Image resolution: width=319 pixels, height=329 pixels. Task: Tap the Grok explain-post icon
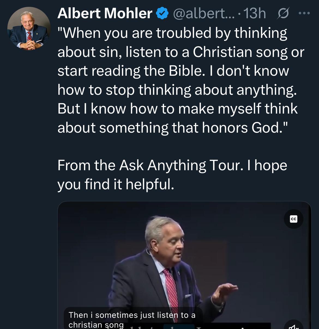(283, 14)
